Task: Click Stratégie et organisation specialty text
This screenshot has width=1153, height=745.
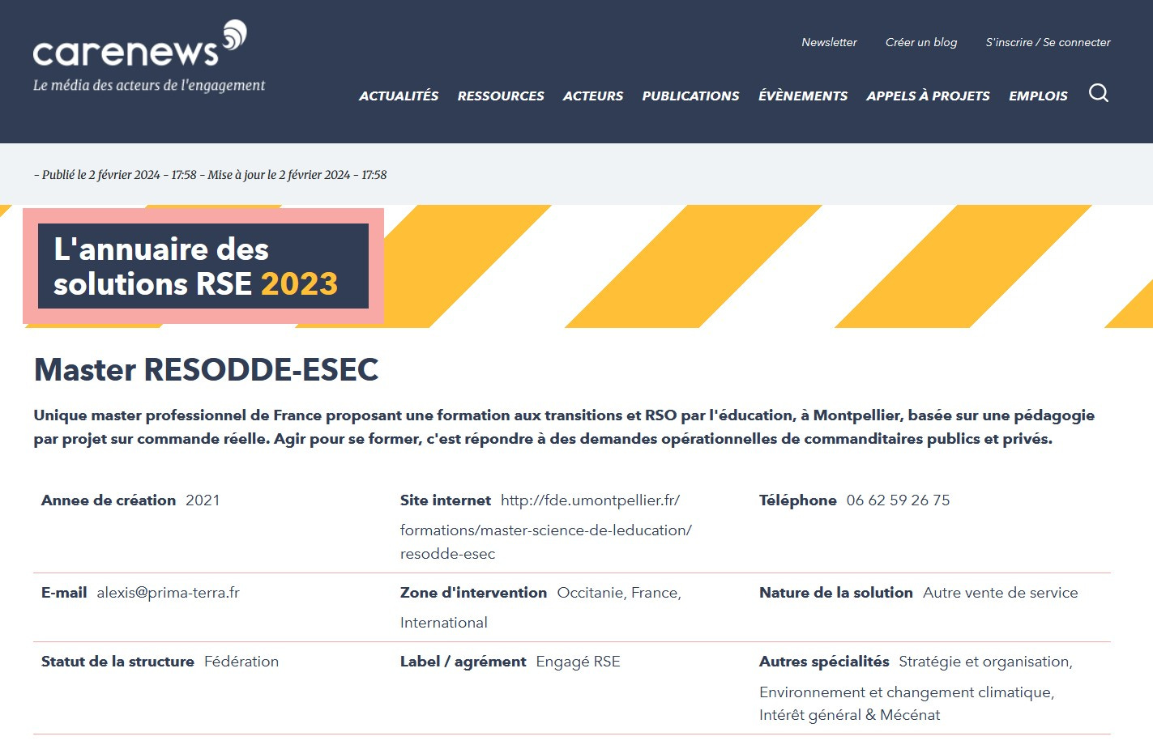Action: 985,662
